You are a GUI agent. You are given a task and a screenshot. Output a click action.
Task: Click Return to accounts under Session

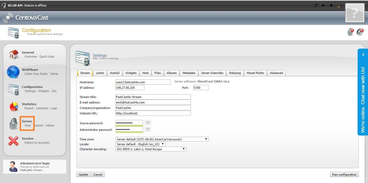pos(37,143)
